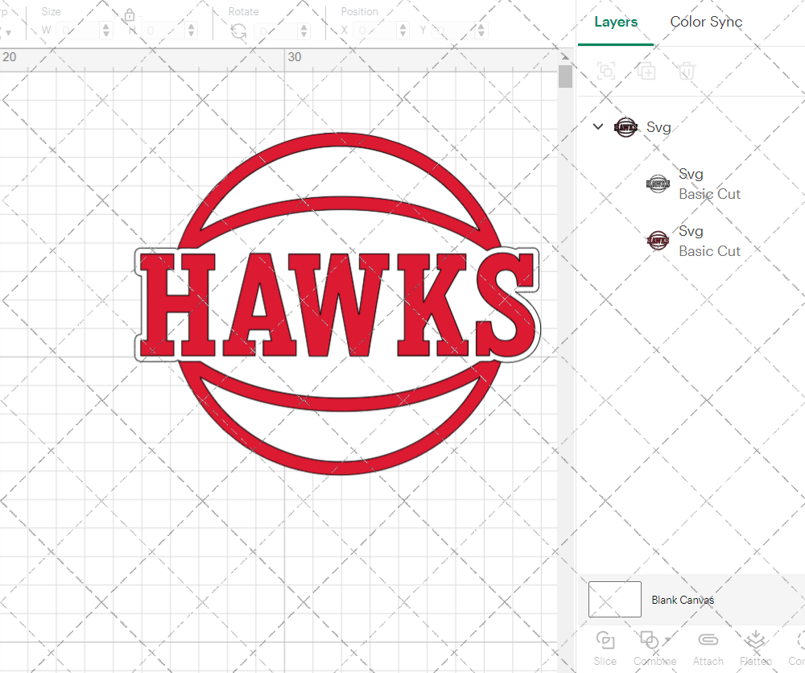Click the Size height input field
This screenshot has width=805, height=673.
pyautogui.click(x=163, y=31)
